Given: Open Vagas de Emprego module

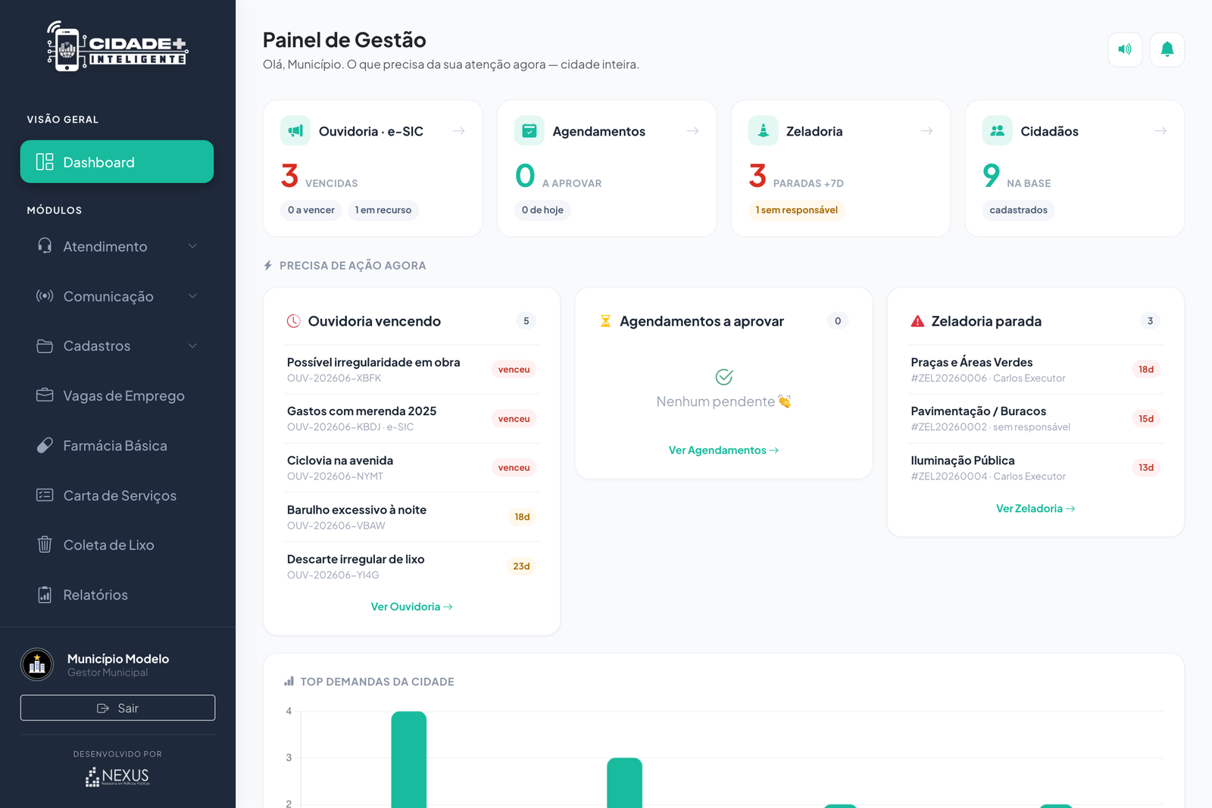Looking at the screenshot, I should click(x=117, y=395).
